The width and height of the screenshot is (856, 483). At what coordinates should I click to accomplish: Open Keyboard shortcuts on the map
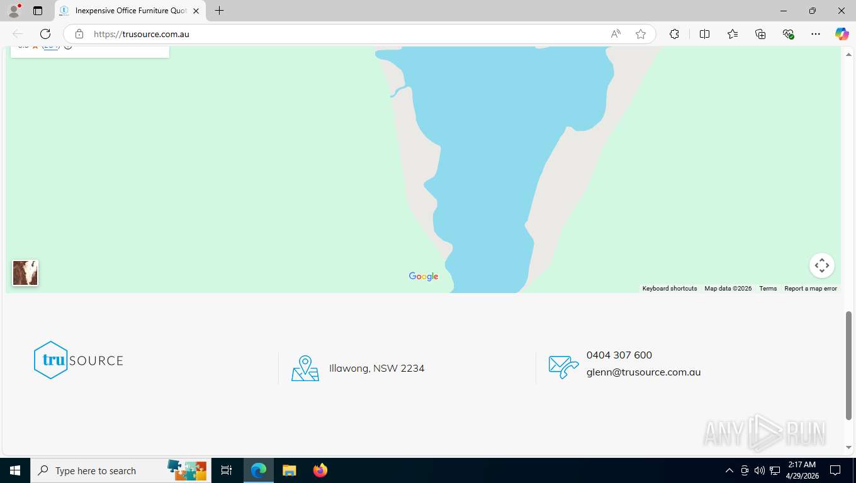click(x=670, y=289)
